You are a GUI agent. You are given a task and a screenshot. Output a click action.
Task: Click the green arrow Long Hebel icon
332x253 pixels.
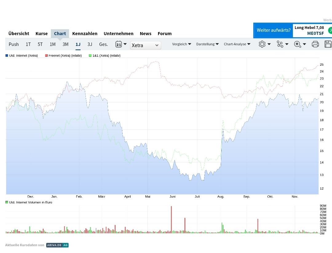(x=330, y=30)
